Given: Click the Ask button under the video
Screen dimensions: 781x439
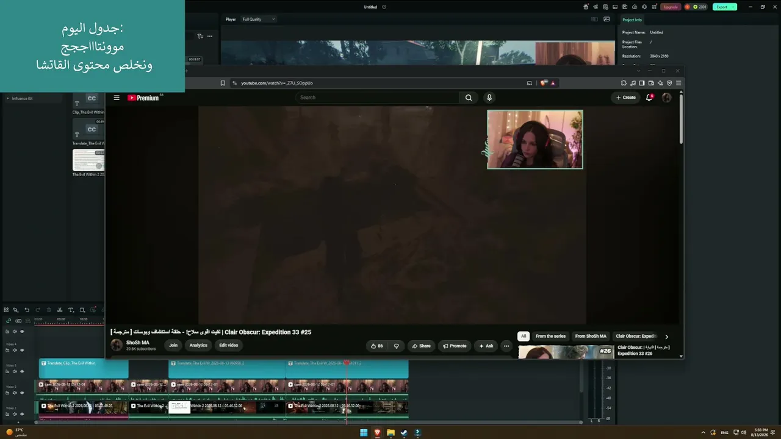Looking at the screenshot, I should point(486,346).
